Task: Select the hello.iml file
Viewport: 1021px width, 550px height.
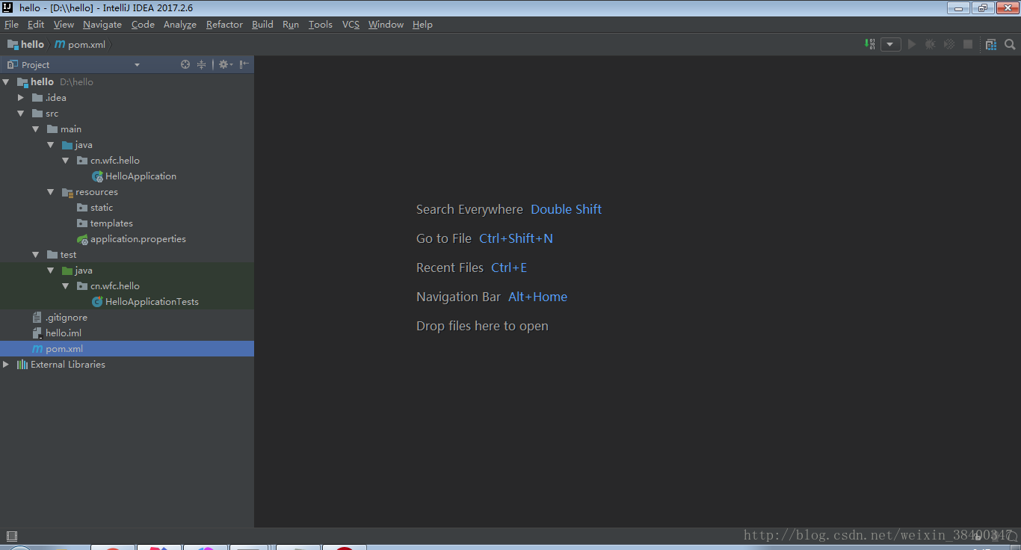Action: click(x=64, y=333)
